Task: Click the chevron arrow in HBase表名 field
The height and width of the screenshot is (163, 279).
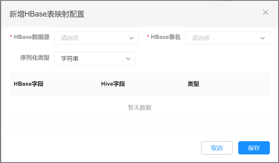Action: tap(263, 38)
